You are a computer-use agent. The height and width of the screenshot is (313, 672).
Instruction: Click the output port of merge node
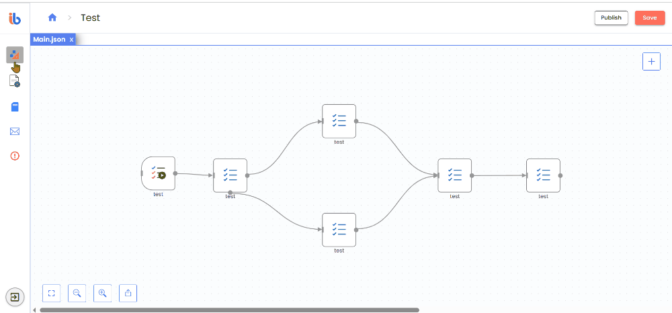(x=472, y=175)
